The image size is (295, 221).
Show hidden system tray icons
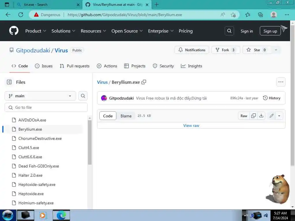(x=245, y=215)
